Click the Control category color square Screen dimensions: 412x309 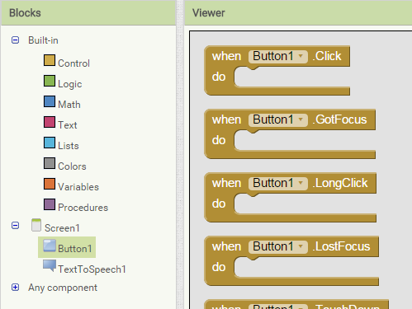click(50, 60)
